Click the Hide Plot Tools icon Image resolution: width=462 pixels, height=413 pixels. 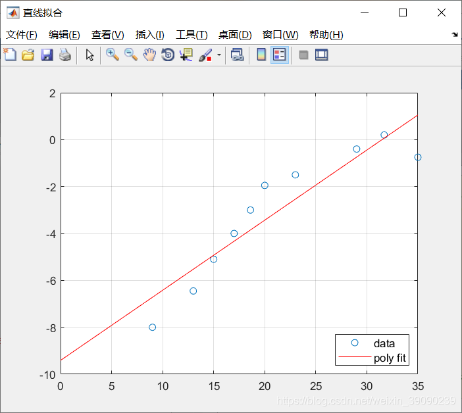tap(303, 55)
